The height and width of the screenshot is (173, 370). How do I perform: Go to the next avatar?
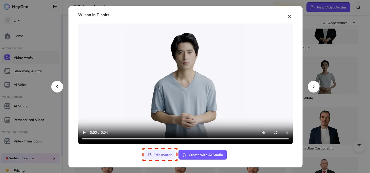(x=314, y=87)
